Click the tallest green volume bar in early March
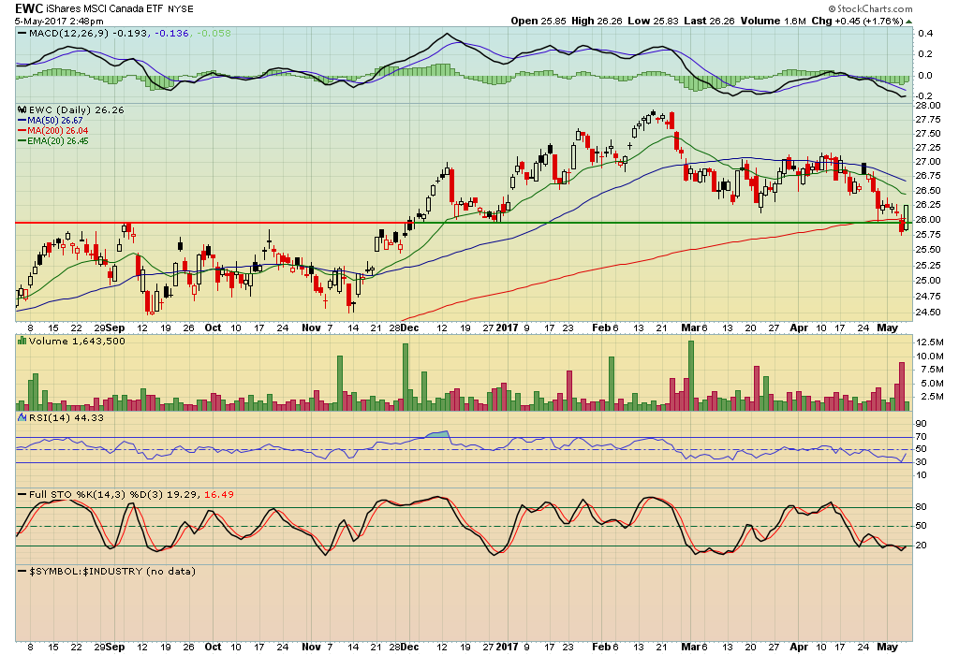The width and height of the screenshot is (959, 655). point(691,375)
